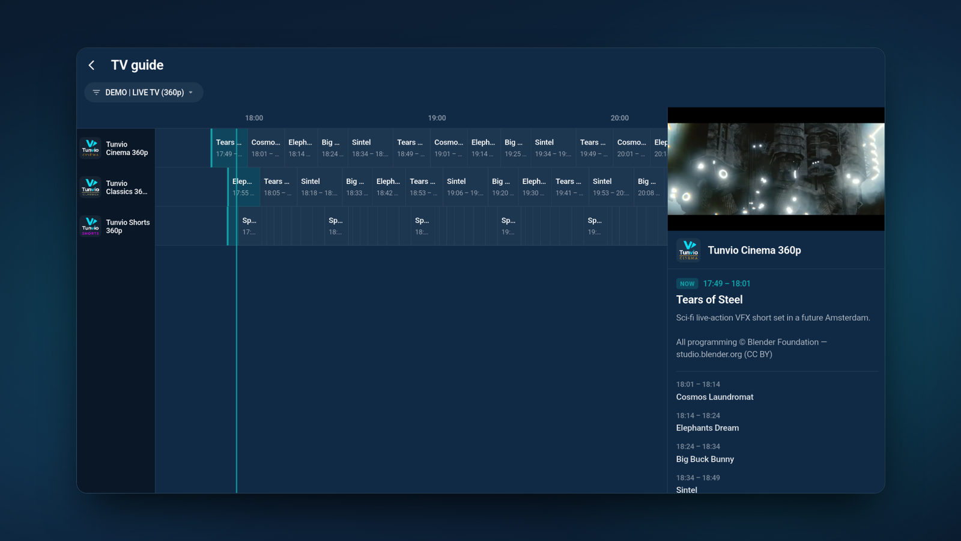Select the Big... program at 19:20 on Classics

(503, 187)
